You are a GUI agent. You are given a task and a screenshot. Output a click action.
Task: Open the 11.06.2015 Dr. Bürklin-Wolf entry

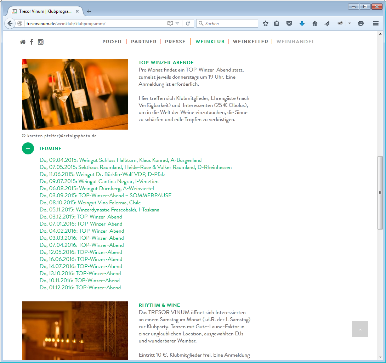[x=102, y=174]
